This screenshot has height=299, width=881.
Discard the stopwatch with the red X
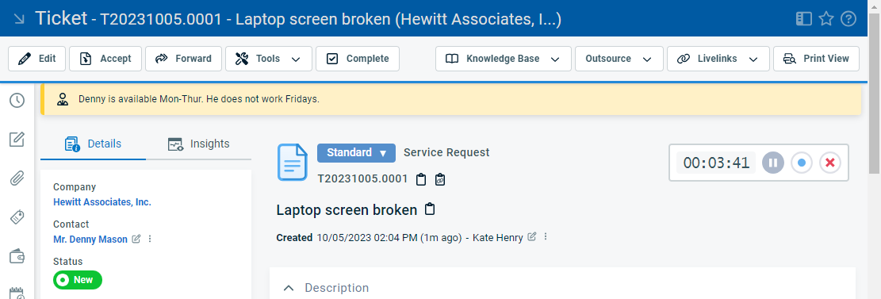point(830,163)
